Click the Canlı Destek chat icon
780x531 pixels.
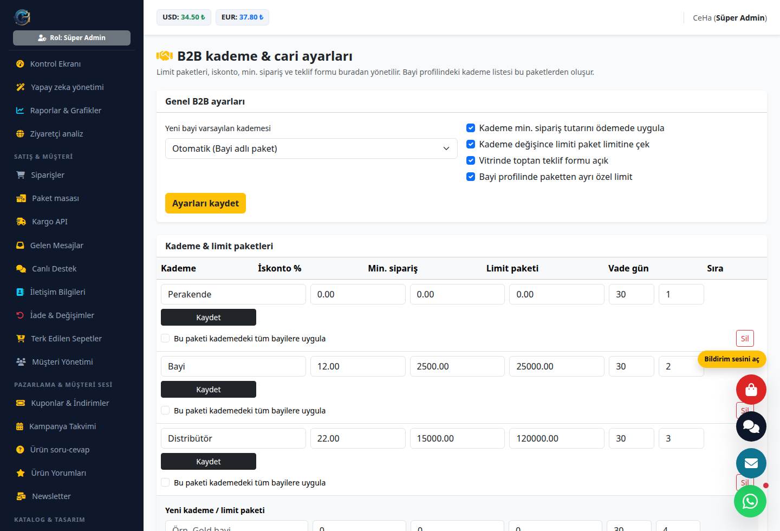pyautogui.click(x=21, y=269)
